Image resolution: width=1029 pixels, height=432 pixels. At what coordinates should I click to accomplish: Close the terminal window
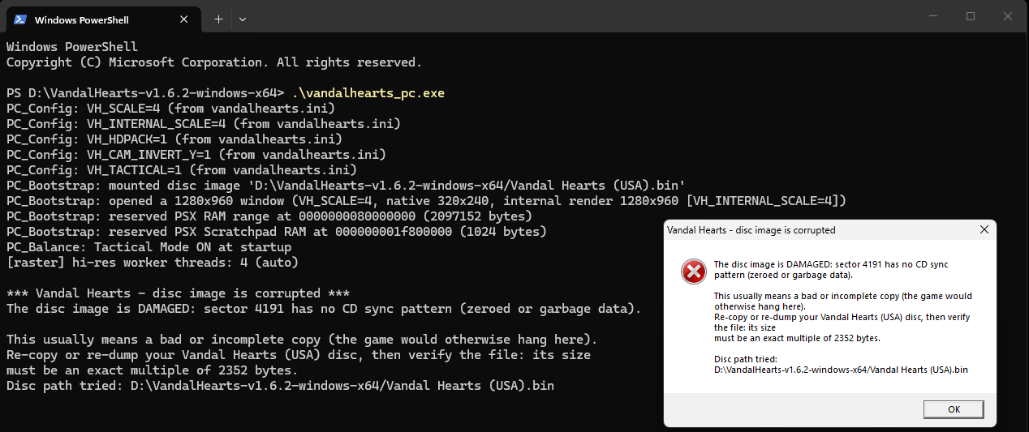[x=1008, y=16]
